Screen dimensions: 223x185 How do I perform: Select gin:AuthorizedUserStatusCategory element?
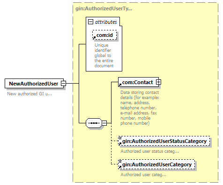164,141
